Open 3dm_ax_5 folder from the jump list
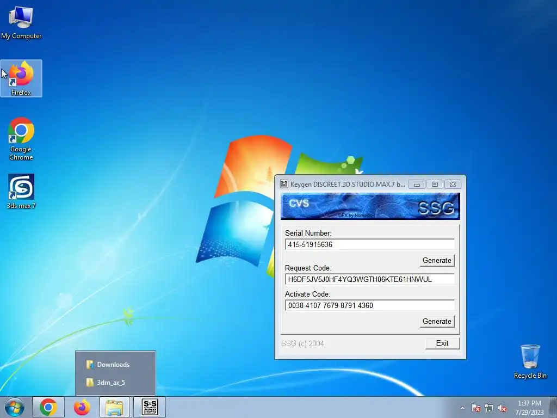557x418 pixels. point(115,383)
